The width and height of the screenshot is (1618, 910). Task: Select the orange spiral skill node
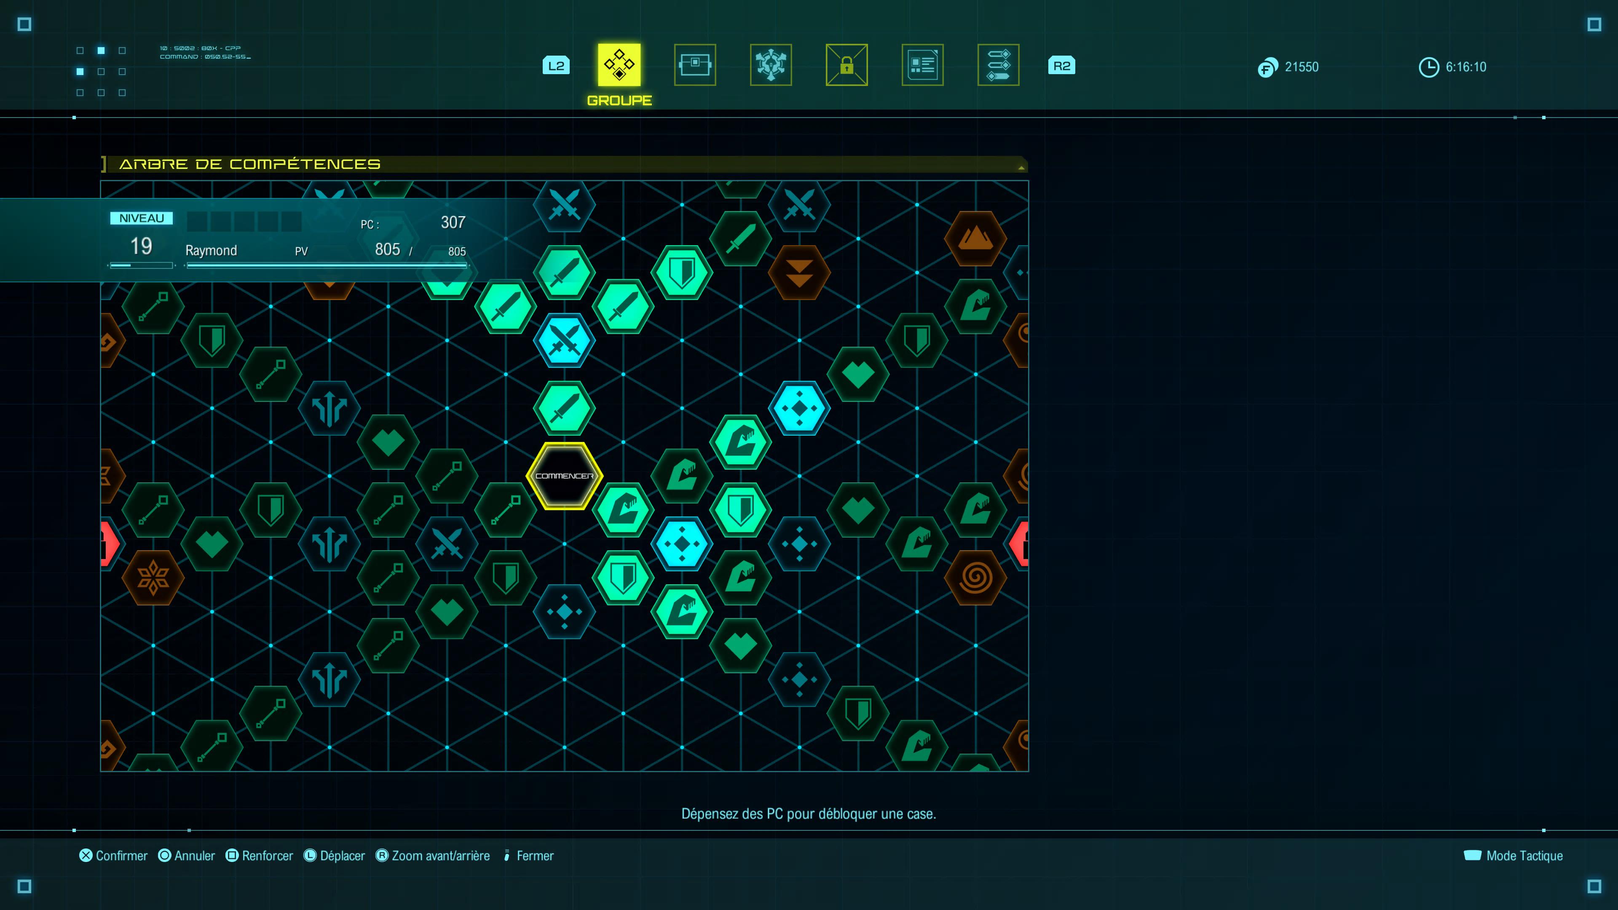975,578
